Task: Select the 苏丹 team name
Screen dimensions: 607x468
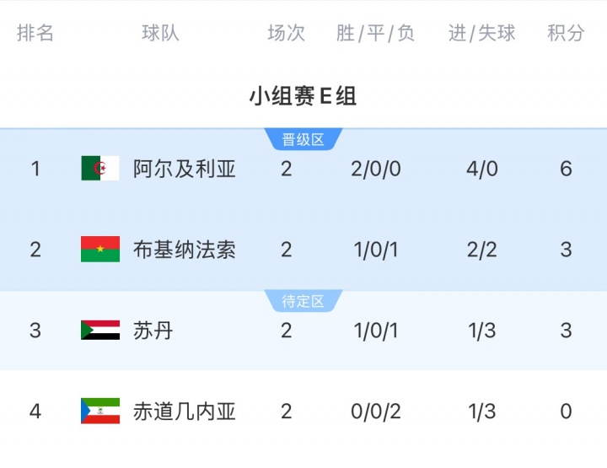Action: point(153,331)
